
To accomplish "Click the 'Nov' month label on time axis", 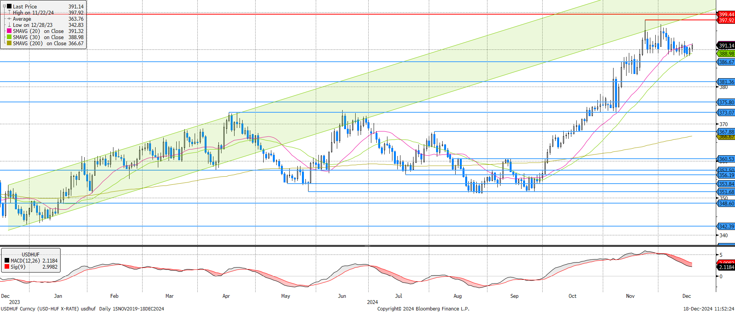I will 630,296.
